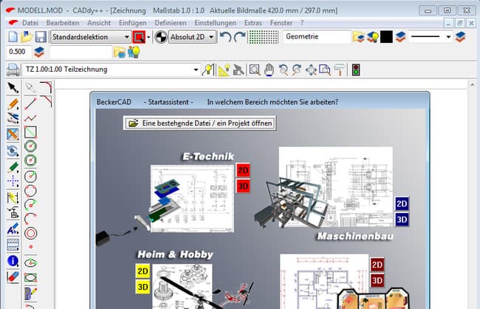Screen dimensions: 480x309
Task: Click the New file icon in the toolbar
Action: [13, 37]
